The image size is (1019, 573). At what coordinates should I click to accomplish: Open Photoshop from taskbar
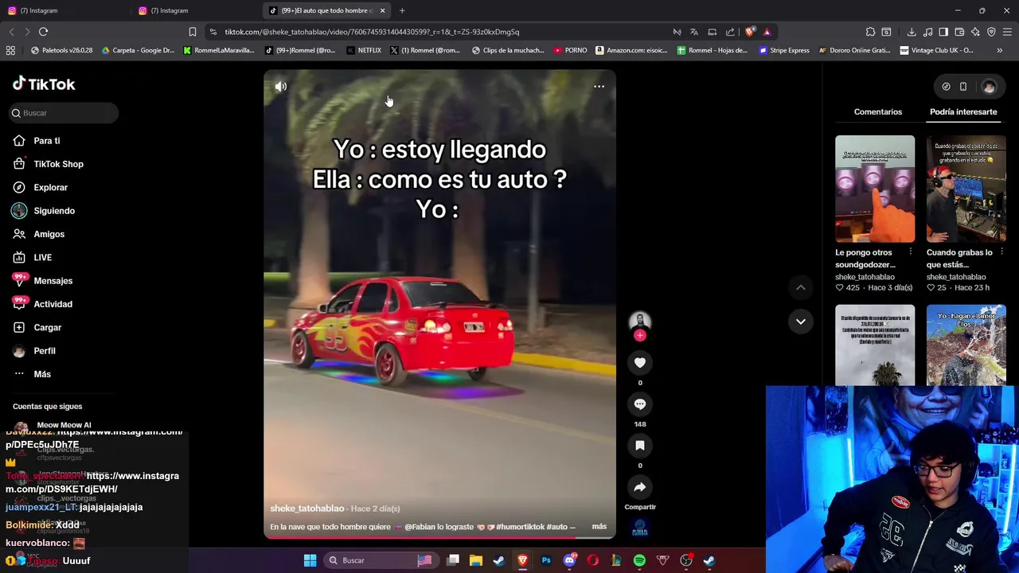tap(546, 560)
